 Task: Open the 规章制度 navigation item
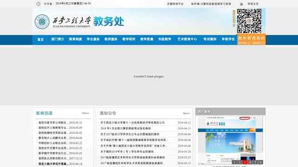click(75, 39)
